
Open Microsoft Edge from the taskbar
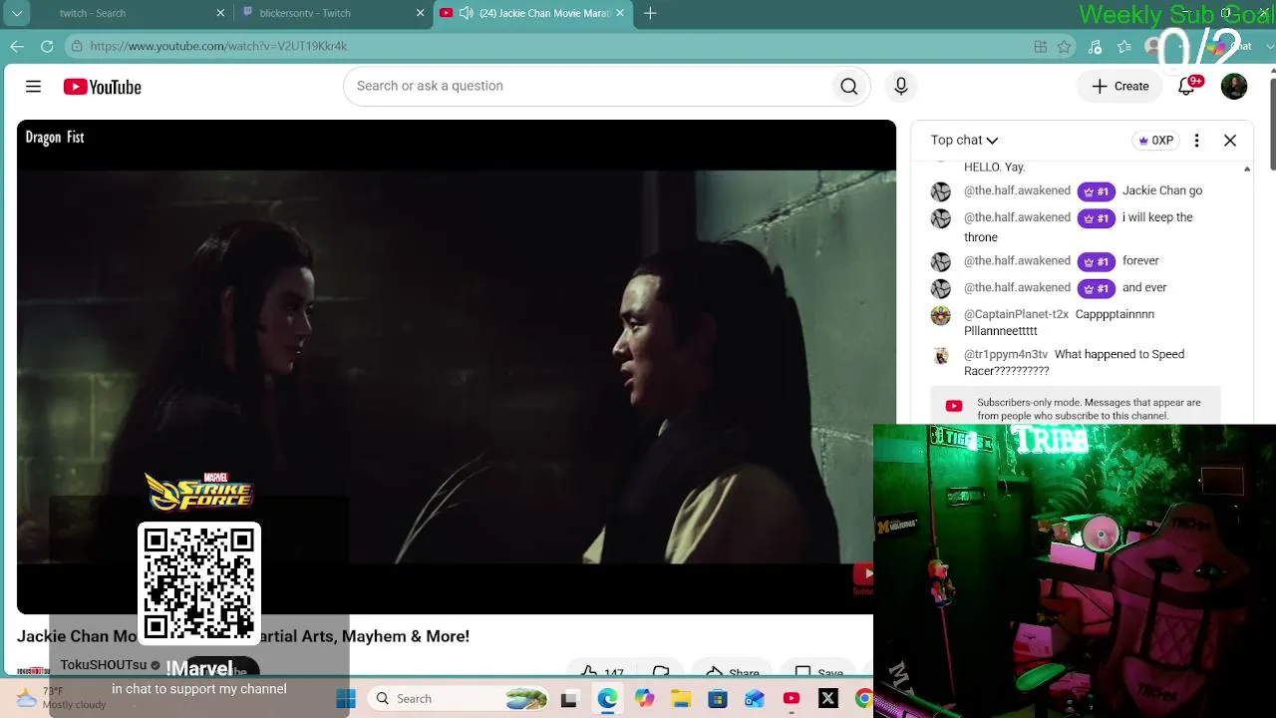tap(607, 699)
